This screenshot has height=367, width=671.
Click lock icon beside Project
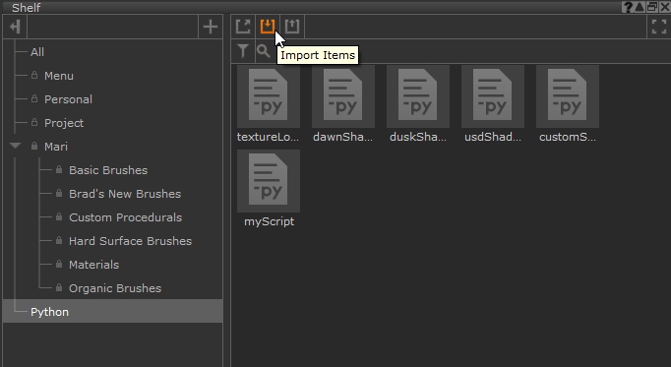pyautogui.click(x=34, y=122)
